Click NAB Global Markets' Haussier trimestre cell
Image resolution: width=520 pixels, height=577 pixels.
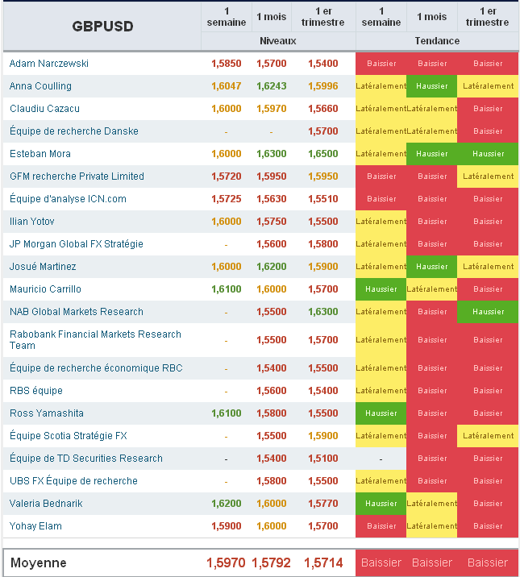(x=488, y=312)
